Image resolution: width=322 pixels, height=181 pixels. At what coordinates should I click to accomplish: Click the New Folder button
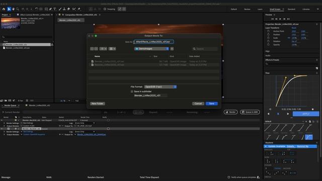97,104
